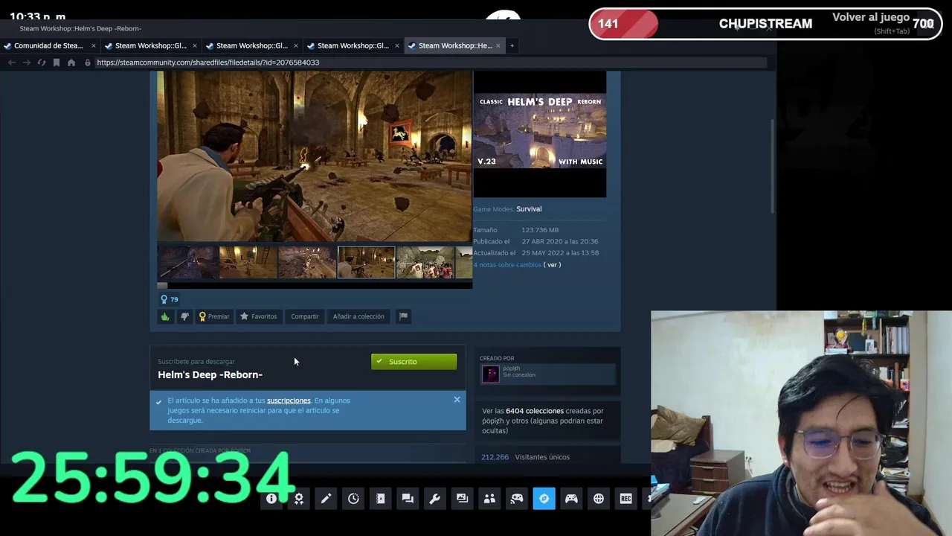This screenshot has width=952, height=536.
Task: Click the highlighted web browser compass icon
Action: [x=544, y=499]
